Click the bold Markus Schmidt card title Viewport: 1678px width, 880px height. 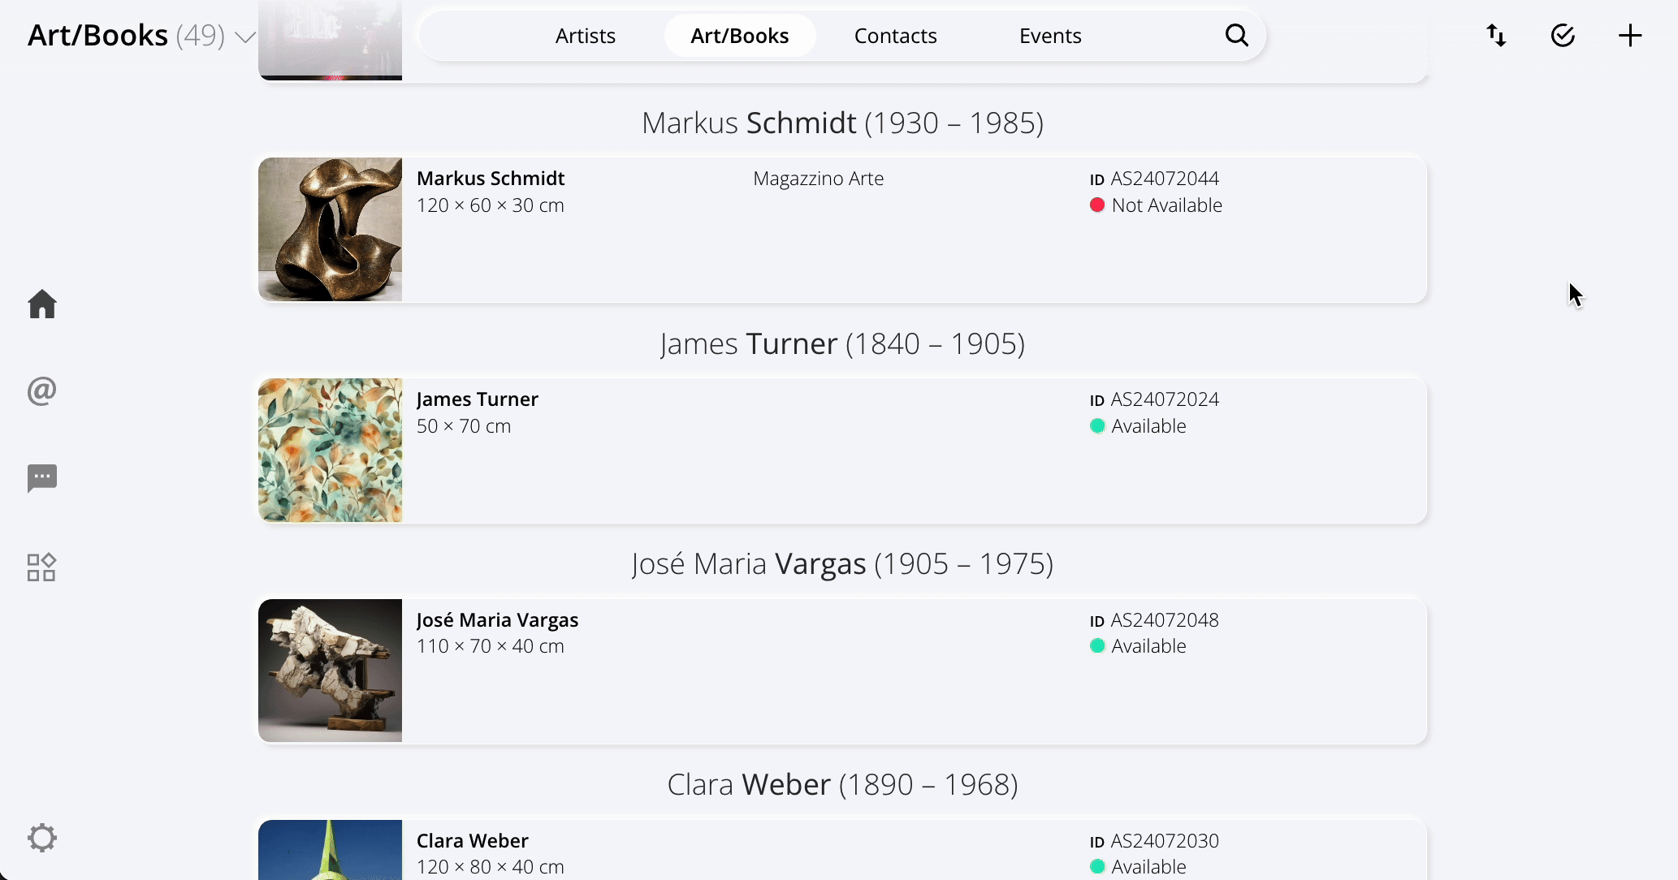[491, 179]
